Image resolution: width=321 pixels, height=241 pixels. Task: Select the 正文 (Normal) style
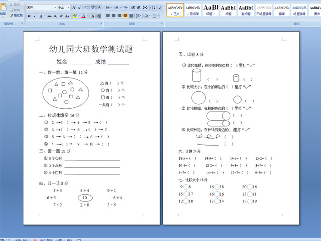175,10
